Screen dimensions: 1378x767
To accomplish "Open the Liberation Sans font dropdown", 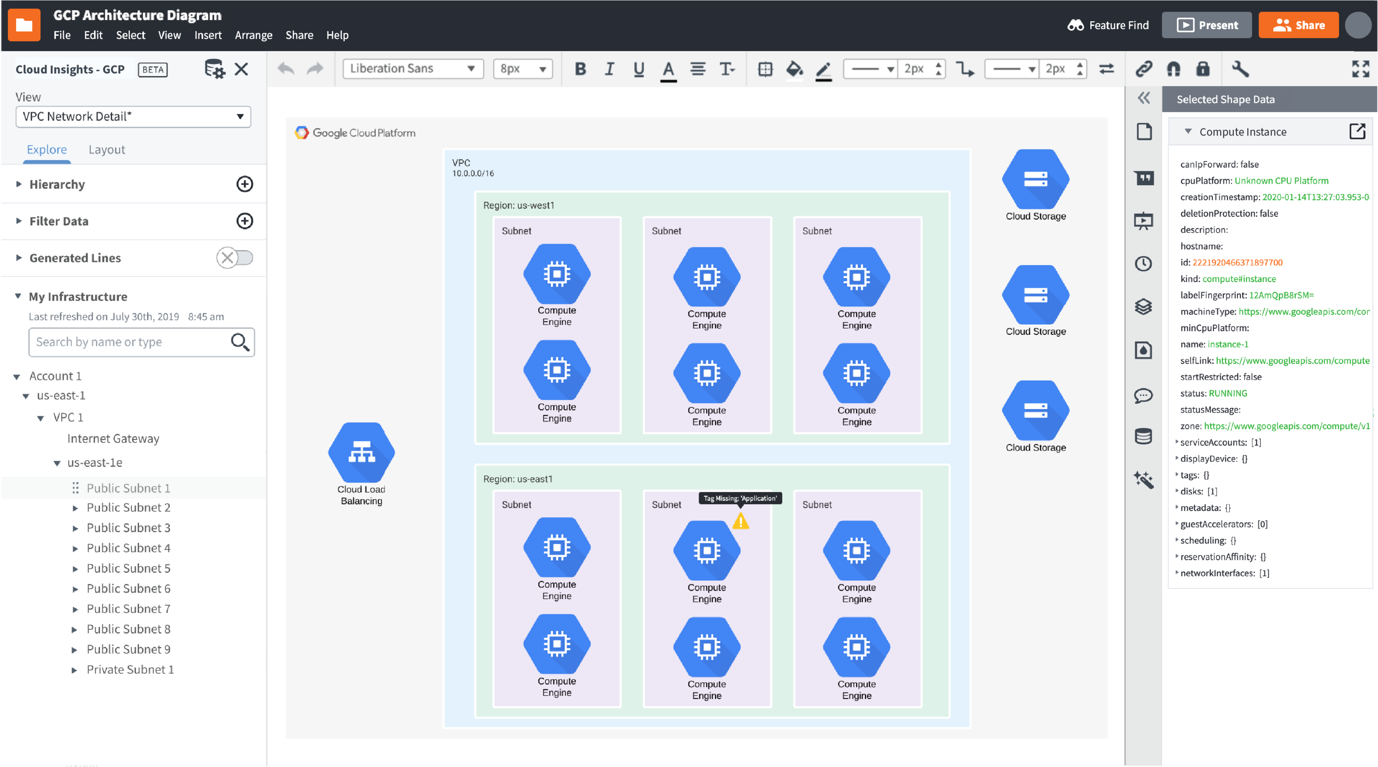I will (412, 69).
